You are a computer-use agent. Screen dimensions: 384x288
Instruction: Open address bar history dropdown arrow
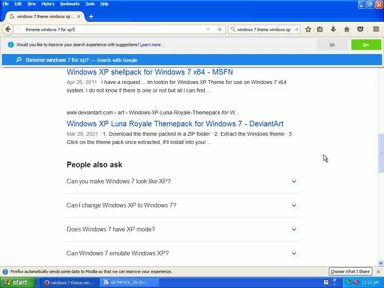pos(208,29)
